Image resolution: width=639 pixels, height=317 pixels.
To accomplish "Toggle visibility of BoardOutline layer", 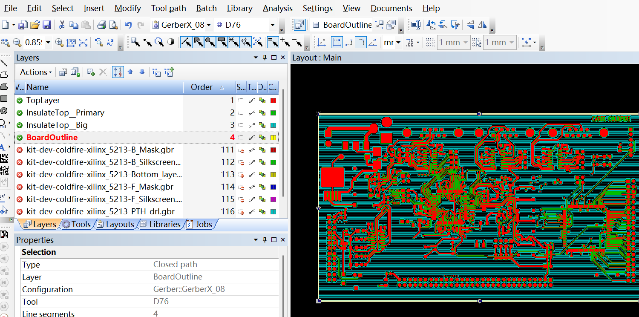I will coord(20,138).
